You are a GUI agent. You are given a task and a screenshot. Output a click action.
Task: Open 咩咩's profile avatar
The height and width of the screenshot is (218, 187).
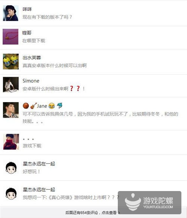pyautogui.click(x=11, y=13)
